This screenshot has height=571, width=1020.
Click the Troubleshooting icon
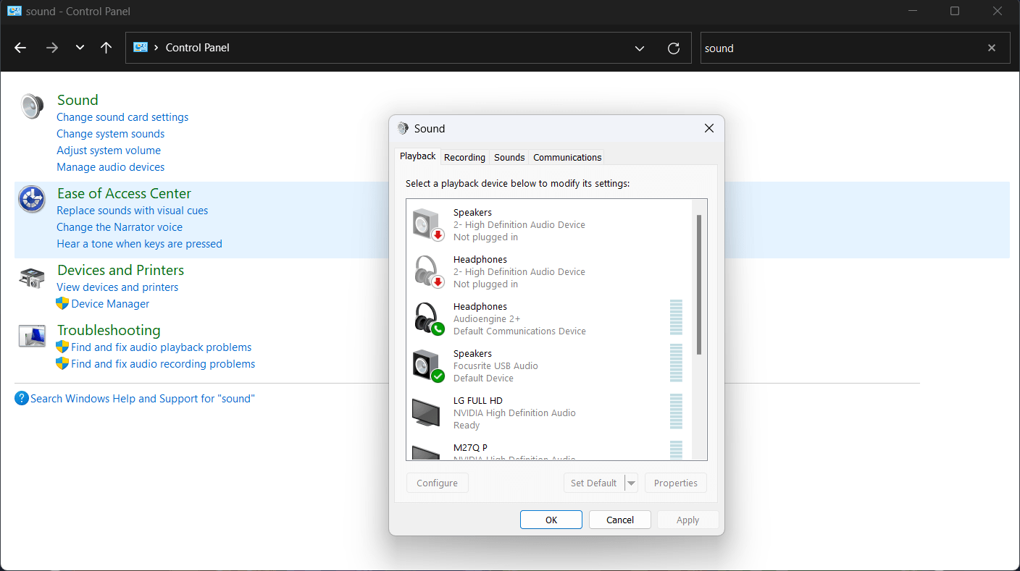click(x=32, y=337)
